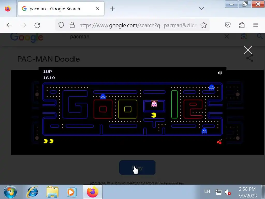Viewport: 265px width, 199px height.
Task: Click the magnifier search icon
Action: [260, 36]
